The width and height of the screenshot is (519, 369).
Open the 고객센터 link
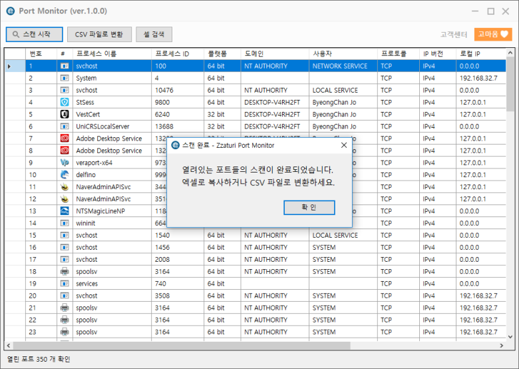454,35
